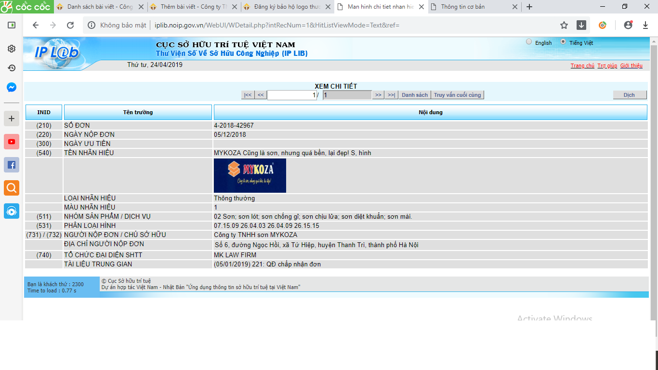Click the TỔ CHỨC ĐẠI DIỆN SHTT label
The width and height of the screenshot is (658, 370).
pyautogui.click(x=103, y=255)
